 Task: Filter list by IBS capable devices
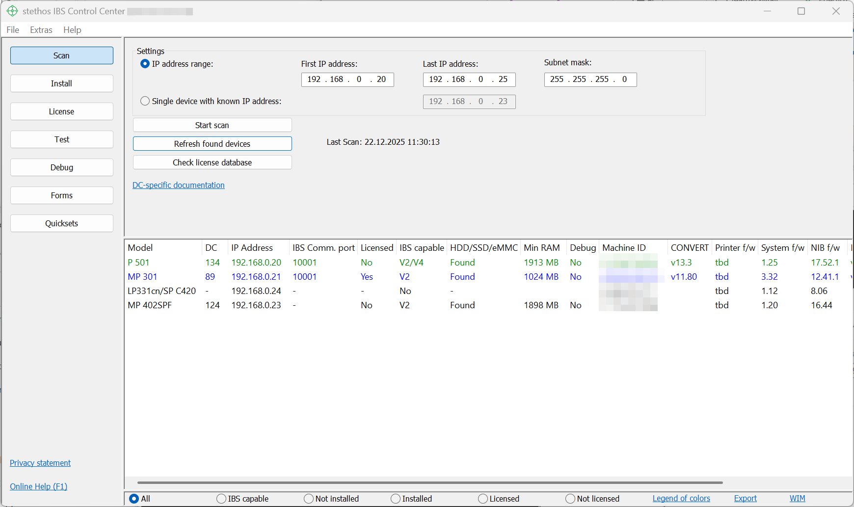point(221,499)
